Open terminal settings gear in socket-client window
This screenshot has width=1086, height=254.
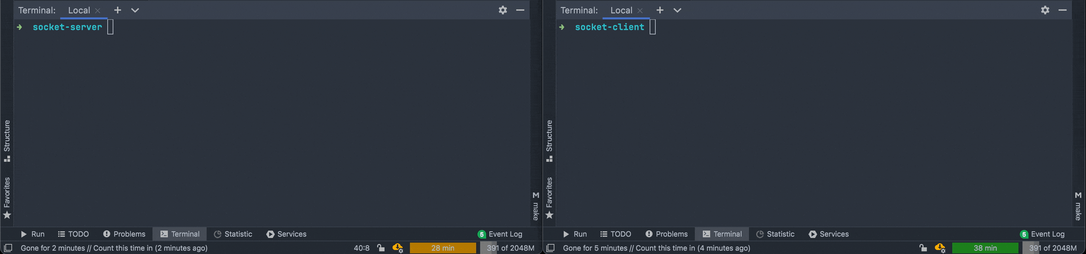click(1045, 10)
